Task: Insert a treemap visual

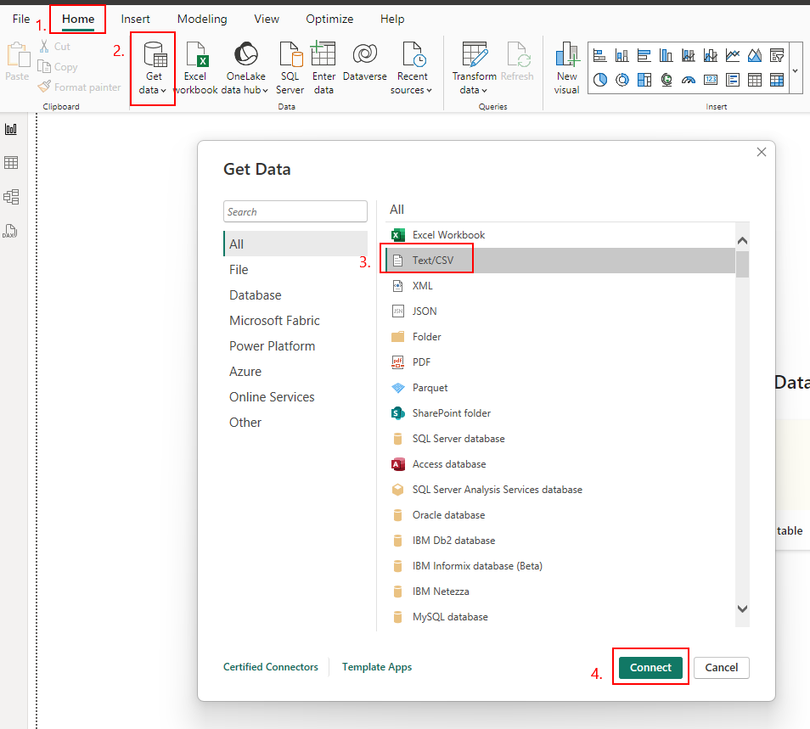Action: (x=644, y=80)
